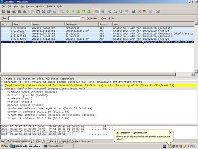
Task: Collapse the Address Resolution Protocol node
Action: [2, 89]
